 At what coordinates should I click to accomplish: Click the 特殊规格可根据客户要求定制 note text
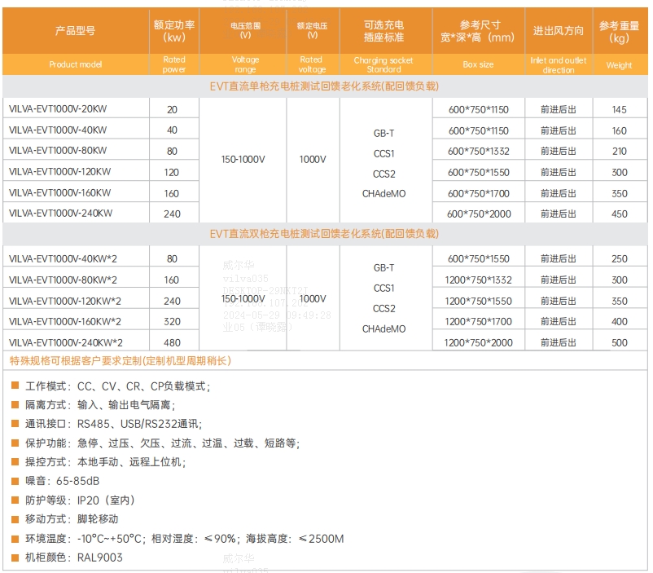121,361
